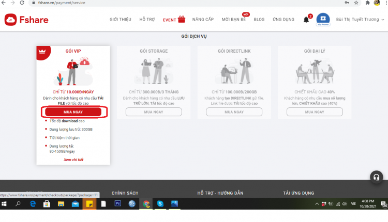388x222 pixels.
Task: Open HỖ TRỢ menu item
Action: (147, 19)
